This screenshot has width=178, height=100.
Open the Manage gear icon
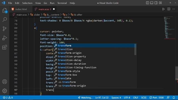click(x=5, y=91)
